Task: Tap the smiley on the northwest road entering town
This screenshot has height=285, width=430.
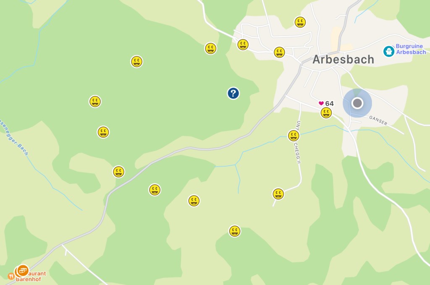Action: (243, 44)
